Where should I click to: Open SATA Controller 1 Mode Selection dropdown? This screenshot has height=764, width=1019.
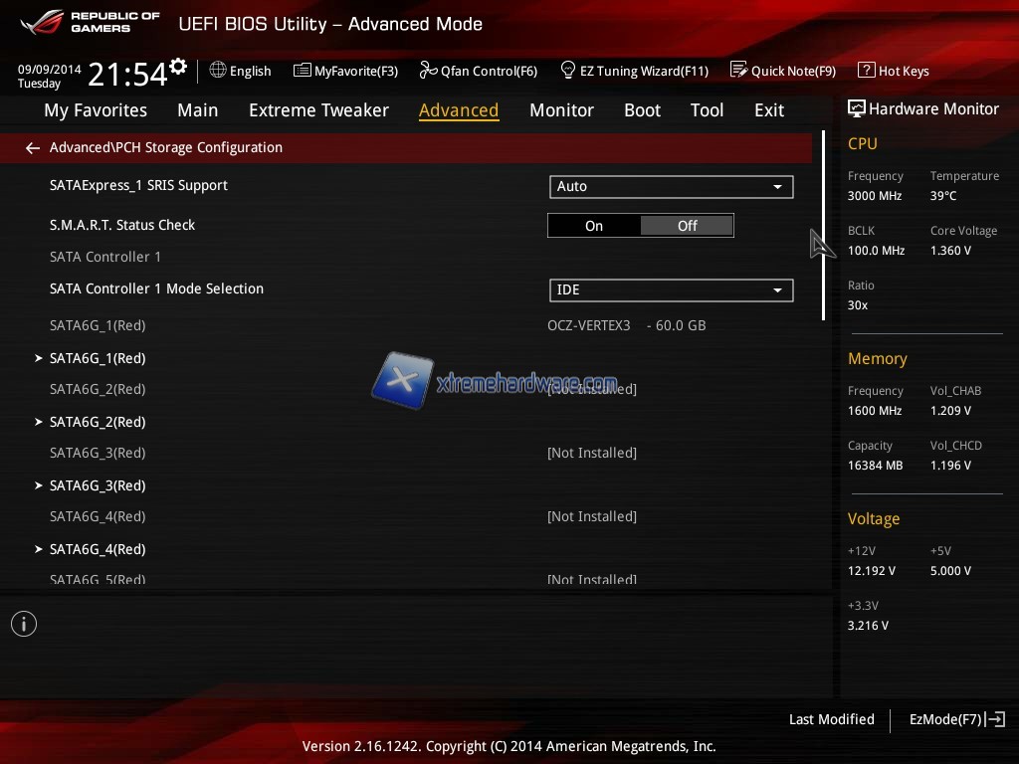tap(671, 289)
